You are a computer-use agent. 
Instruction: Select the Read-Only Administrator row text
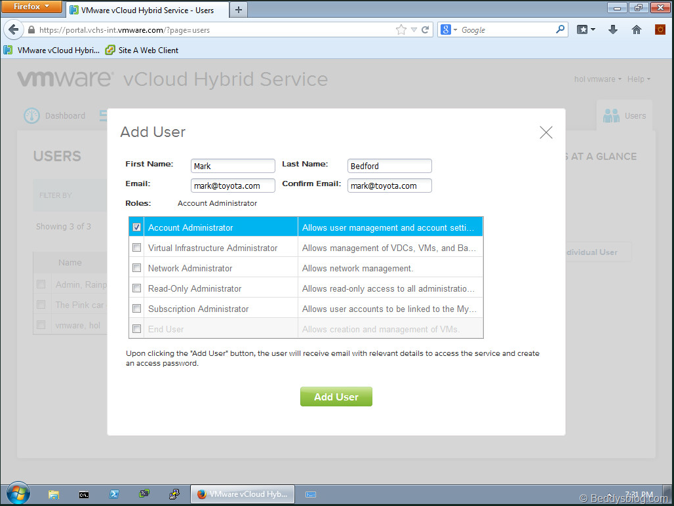195,288
